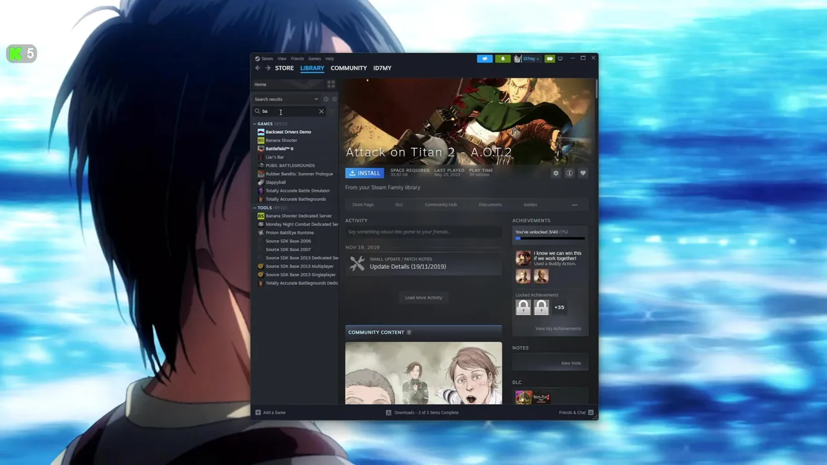Click the recent activity clock icon
Screen dimensions: 827x465
(x=326, y=99)
